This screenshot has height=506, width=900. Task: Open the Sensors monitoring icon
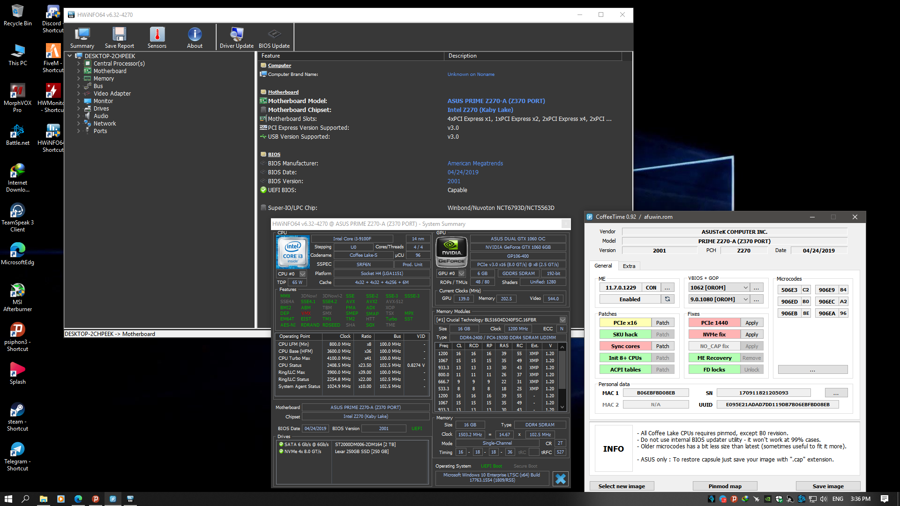(157, 37)
